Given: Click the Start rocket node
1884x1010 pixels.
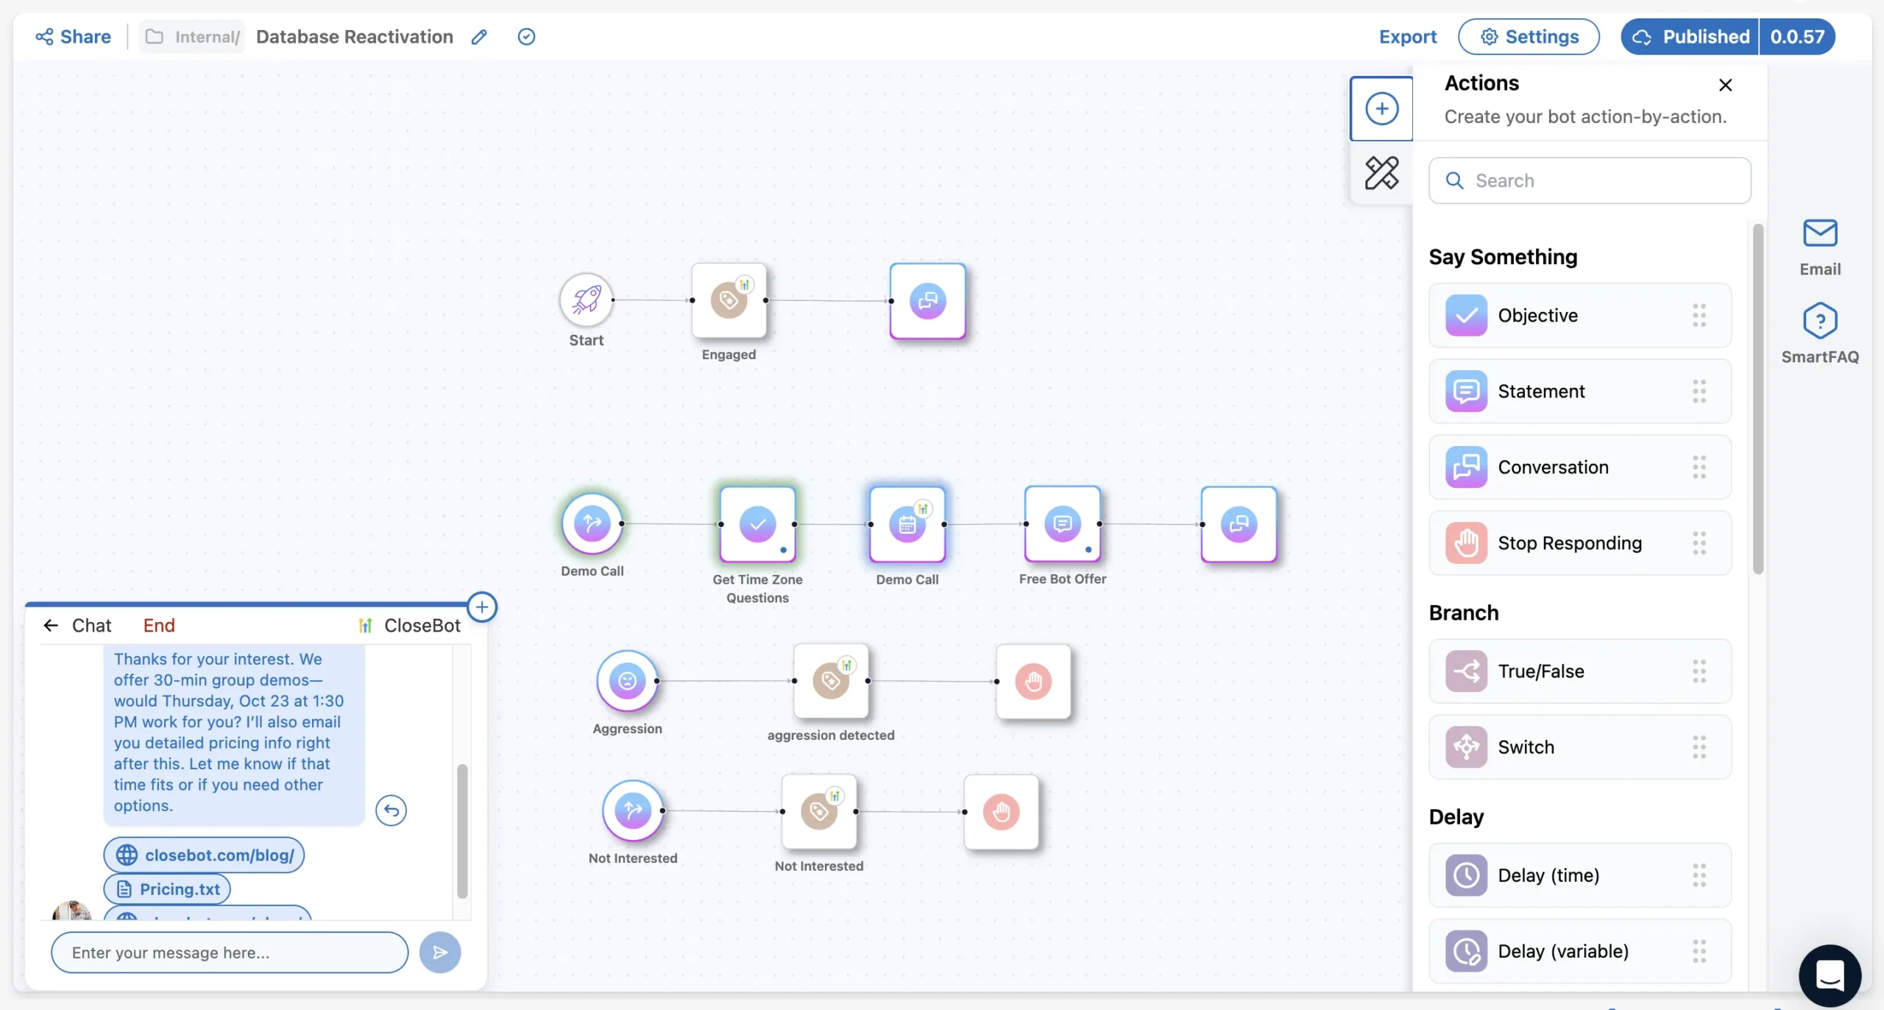Looking at the screenshot, I should [586, 300].
